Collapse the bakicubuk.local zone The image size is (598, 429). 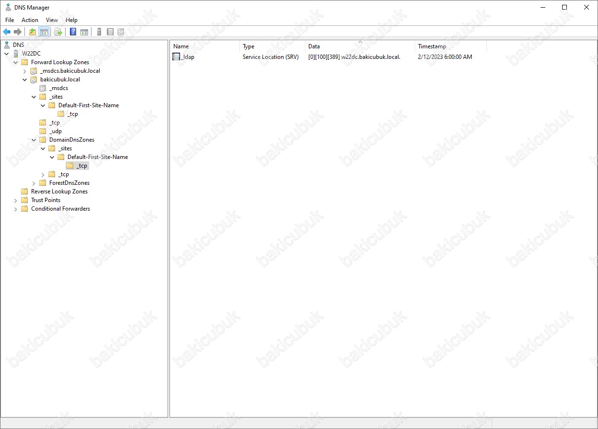coord(25,79)
